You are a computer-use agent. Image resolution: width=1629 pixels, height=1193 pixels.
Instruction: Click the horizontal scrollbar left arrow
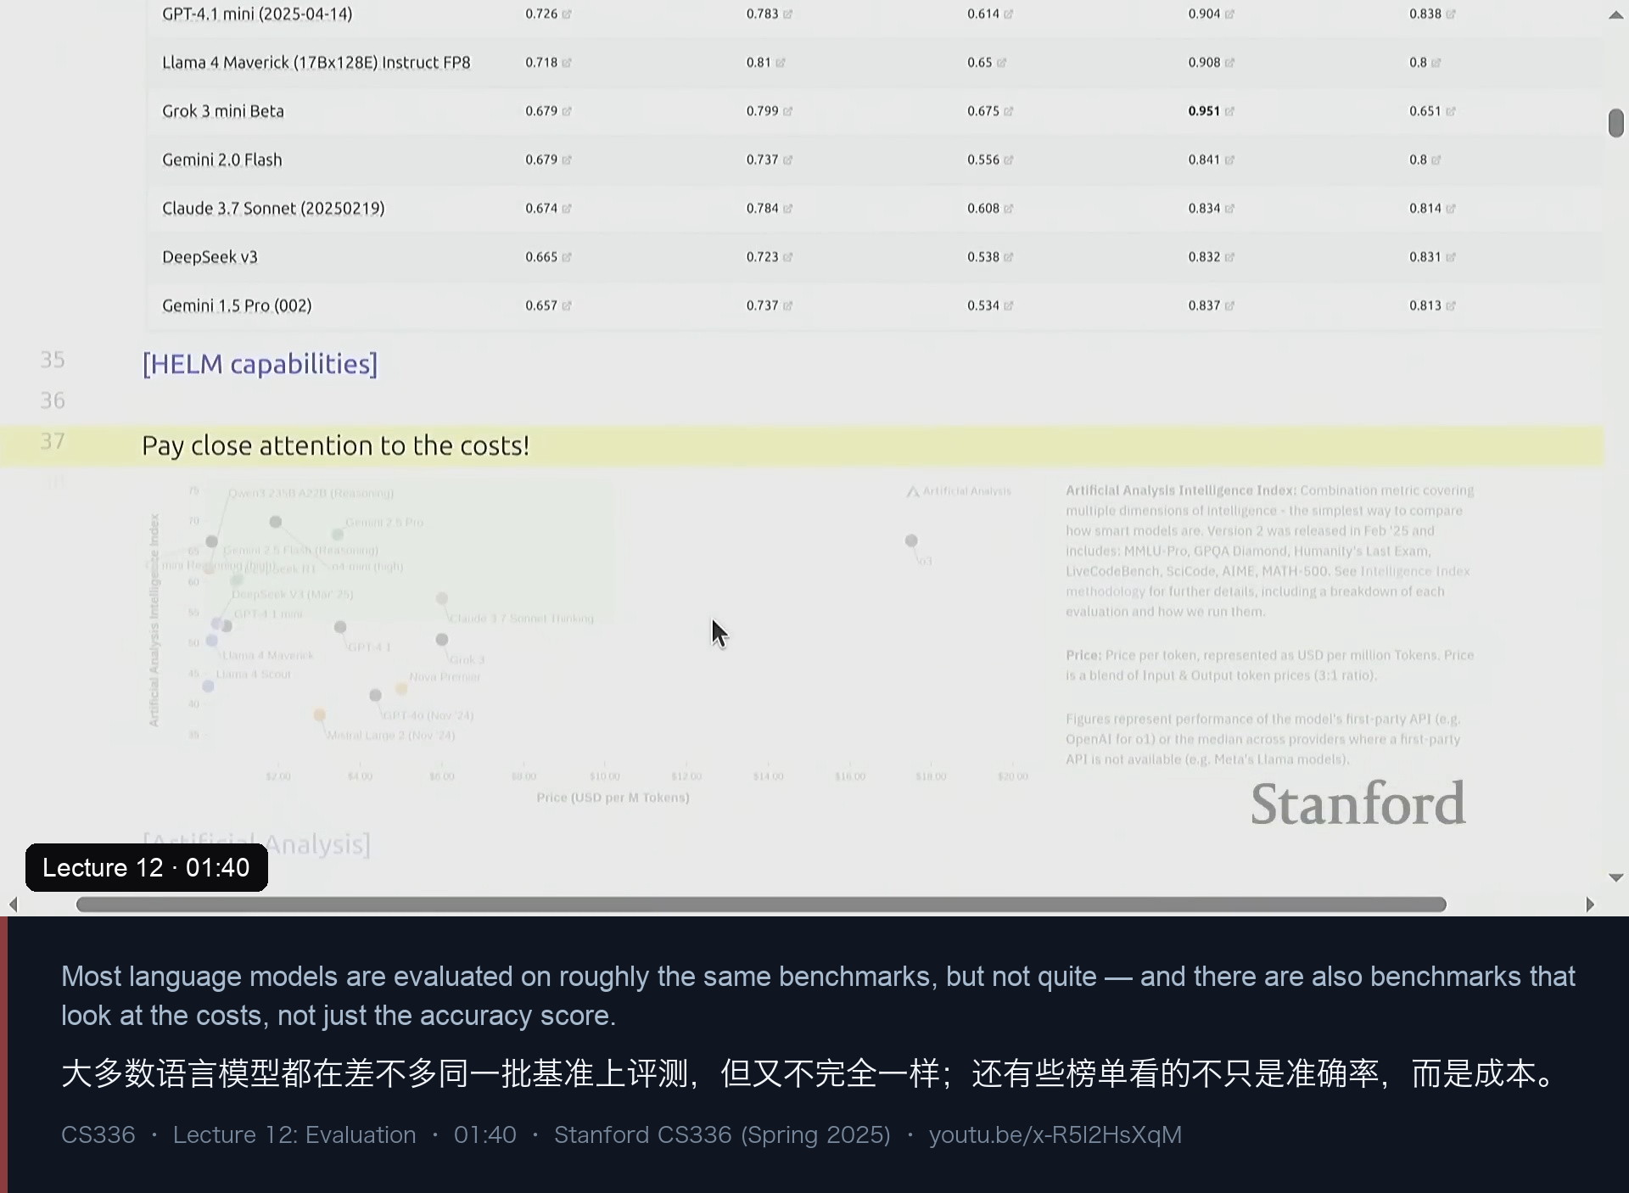tap(13, 905)
